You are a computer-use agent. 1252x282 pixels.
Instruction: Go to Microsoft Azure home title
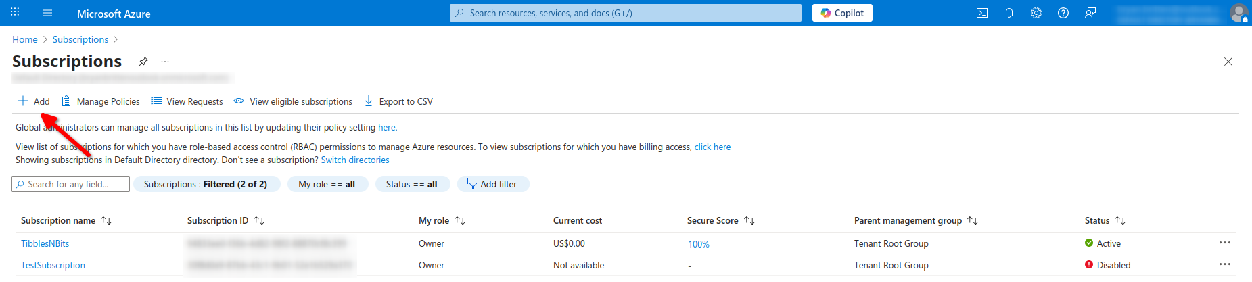pyautogui.click(x=114, y=14)
